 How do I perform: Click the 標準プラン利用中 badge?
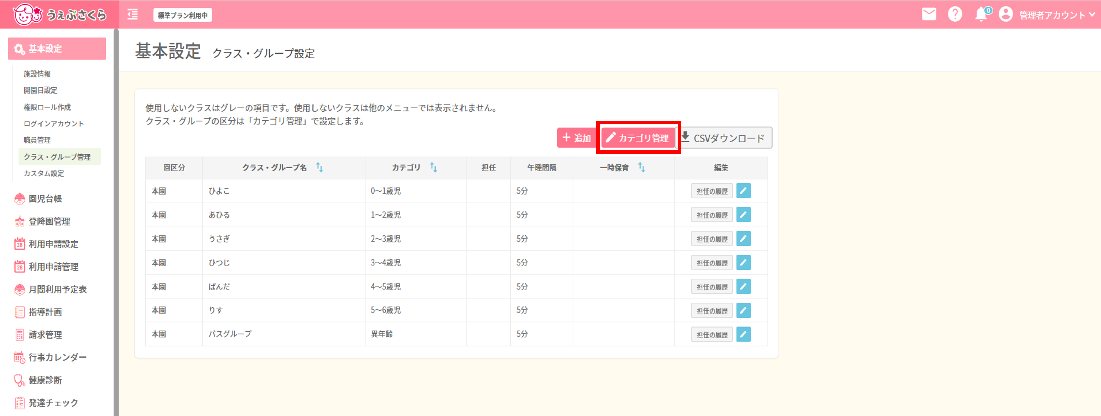click(x=183, y=15)
